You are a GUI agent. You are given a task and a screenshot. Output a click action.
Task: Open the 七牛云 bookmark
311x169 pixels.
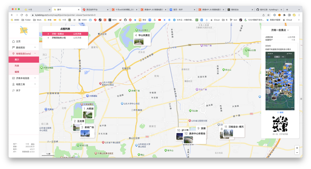(183, 20)
